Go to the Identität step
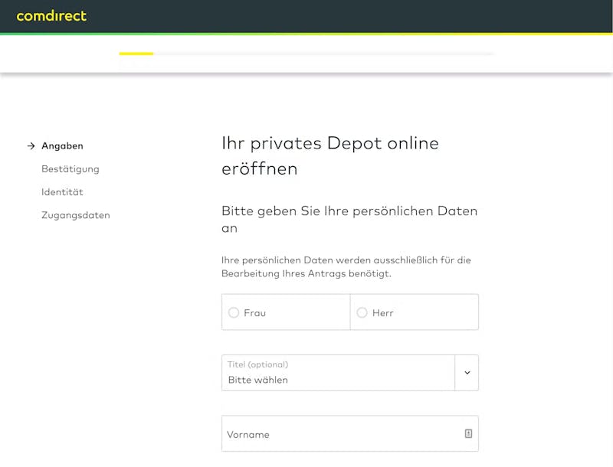This screenshot has height=467, width=613. [x=62, y=191]
